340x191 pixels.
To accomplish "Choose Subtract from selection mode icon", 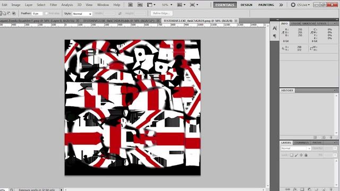I will coord(9,13).
